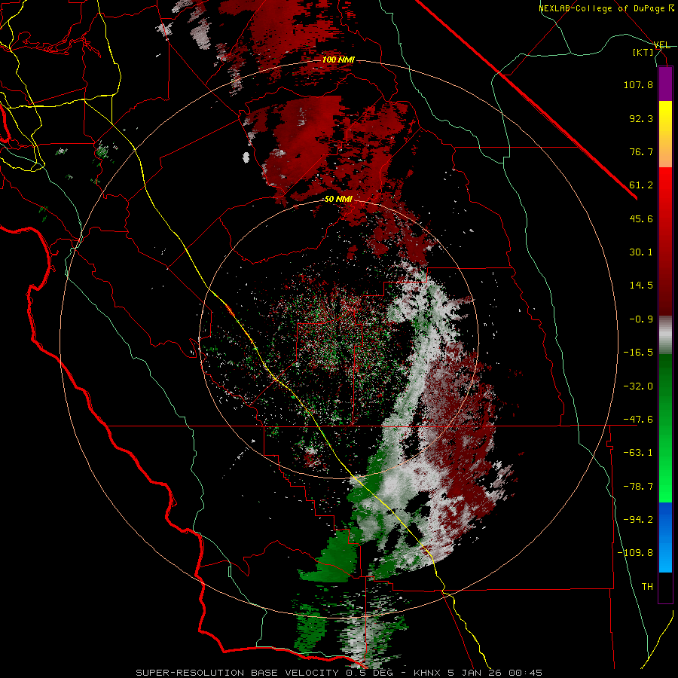This screenshot has height=678, width=678.
Task: Click the NEXLAB-College of DuPage label
Action: (606, 8)
